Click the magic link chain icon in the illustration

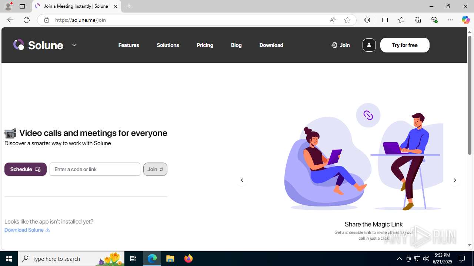tap(368, 115)
